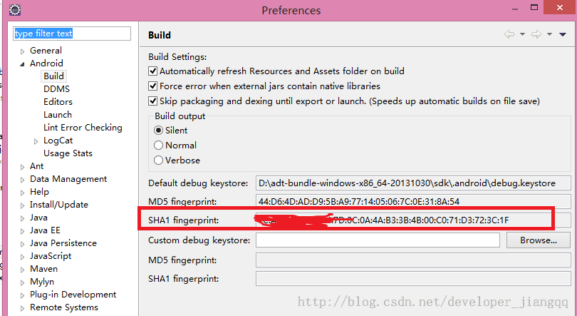Image resolution: width=577 pixels, height=316 pixels.
Task: Open the back history dropdown arrow
Action: pyautogui.click(x=522, y=34)
